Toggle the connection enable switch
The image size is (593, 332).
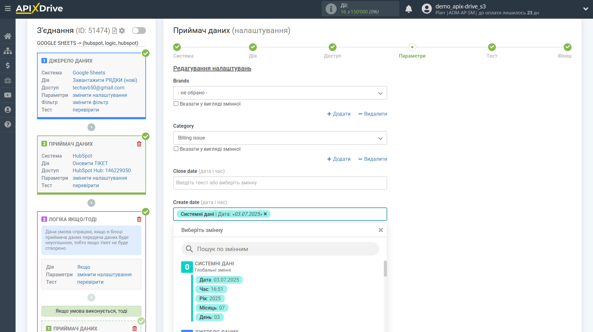pyautogui.click(x=139, y=31)
